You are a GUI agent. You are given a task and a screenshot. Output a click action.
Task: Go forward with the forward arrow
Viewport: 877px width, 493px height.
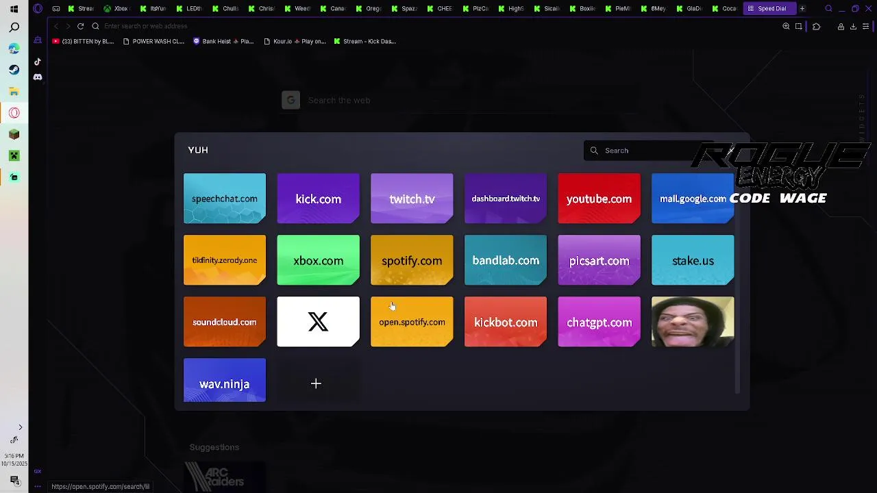[68, 26]
